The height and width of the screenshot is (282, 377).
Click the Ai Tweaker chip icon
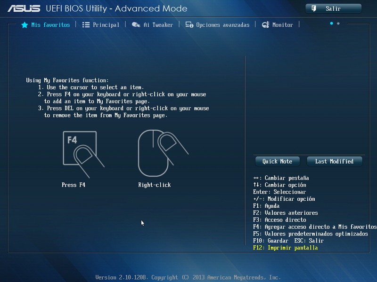136,25
